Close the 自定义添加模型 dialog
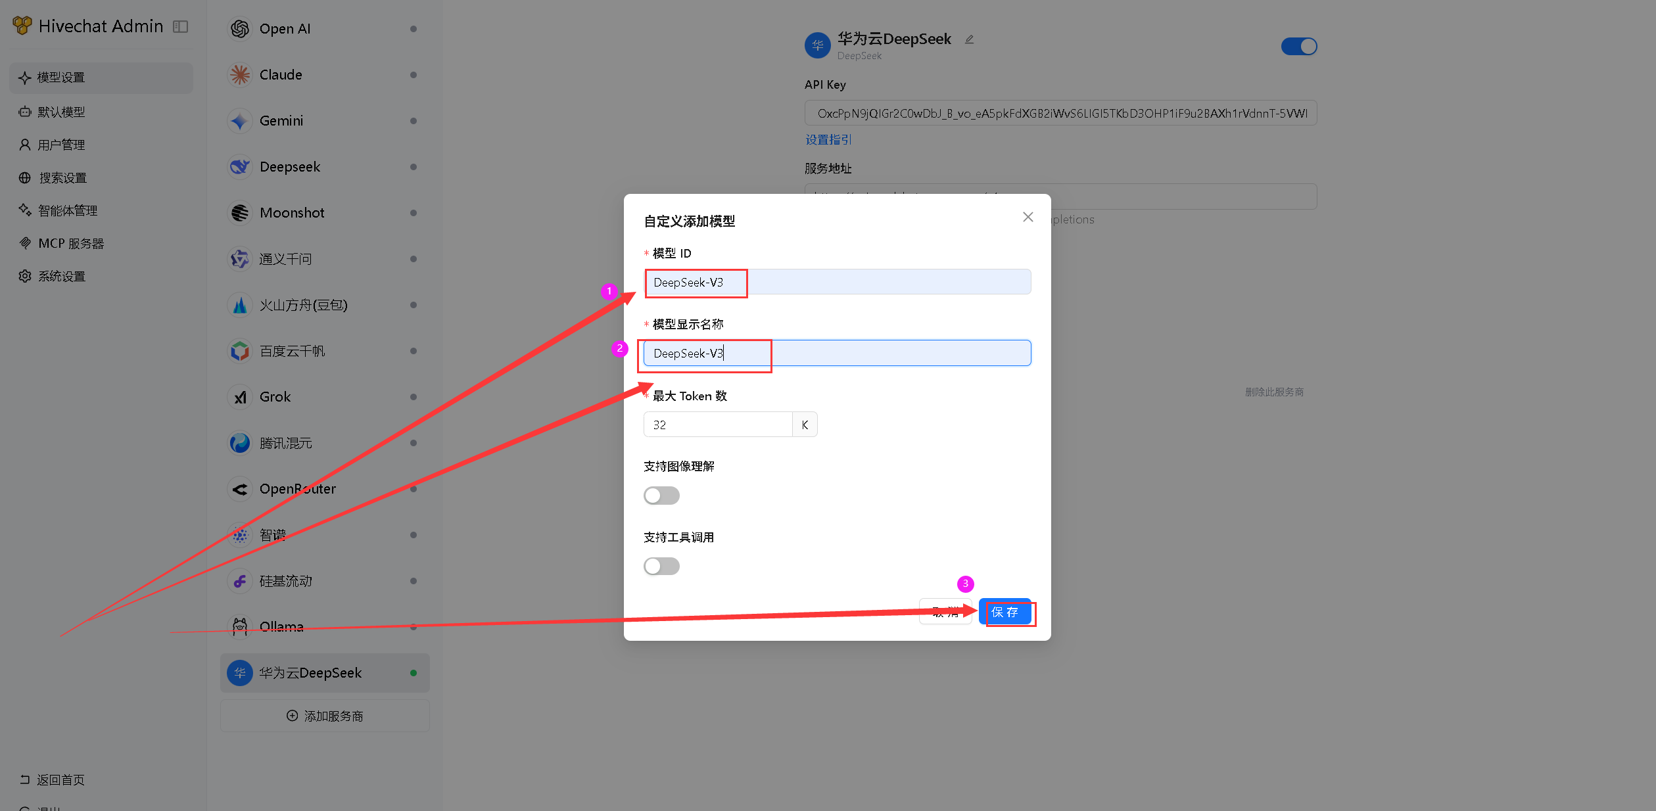The width and height of the screenshot is (1656, 811). 1028,217
